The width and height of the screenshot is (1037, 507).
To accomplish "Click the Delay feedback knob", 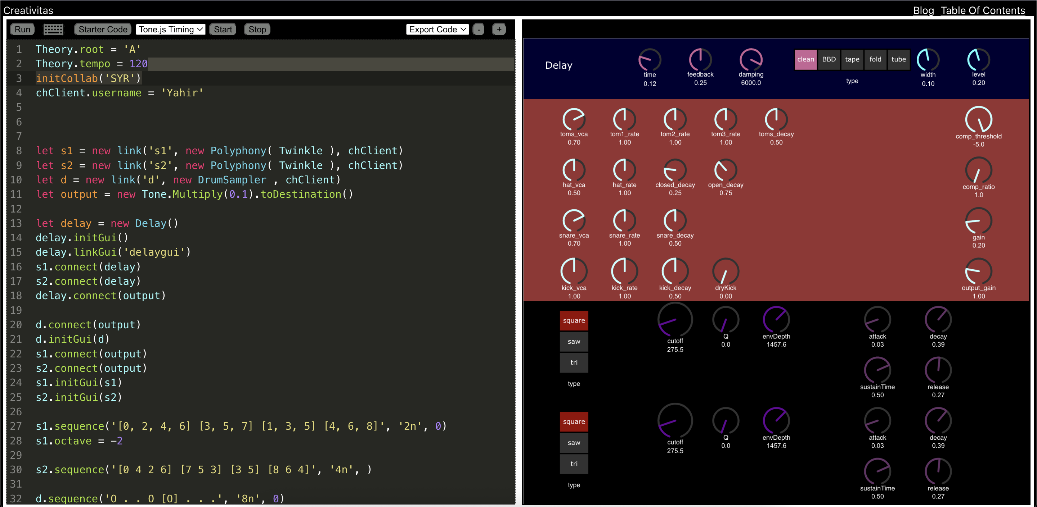I will (700, 59).
